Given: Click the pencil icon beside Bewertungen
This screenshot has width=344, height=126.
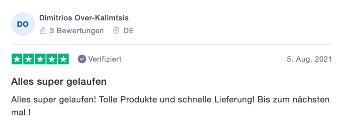Looking at the screenshot, I should point(43,31).
